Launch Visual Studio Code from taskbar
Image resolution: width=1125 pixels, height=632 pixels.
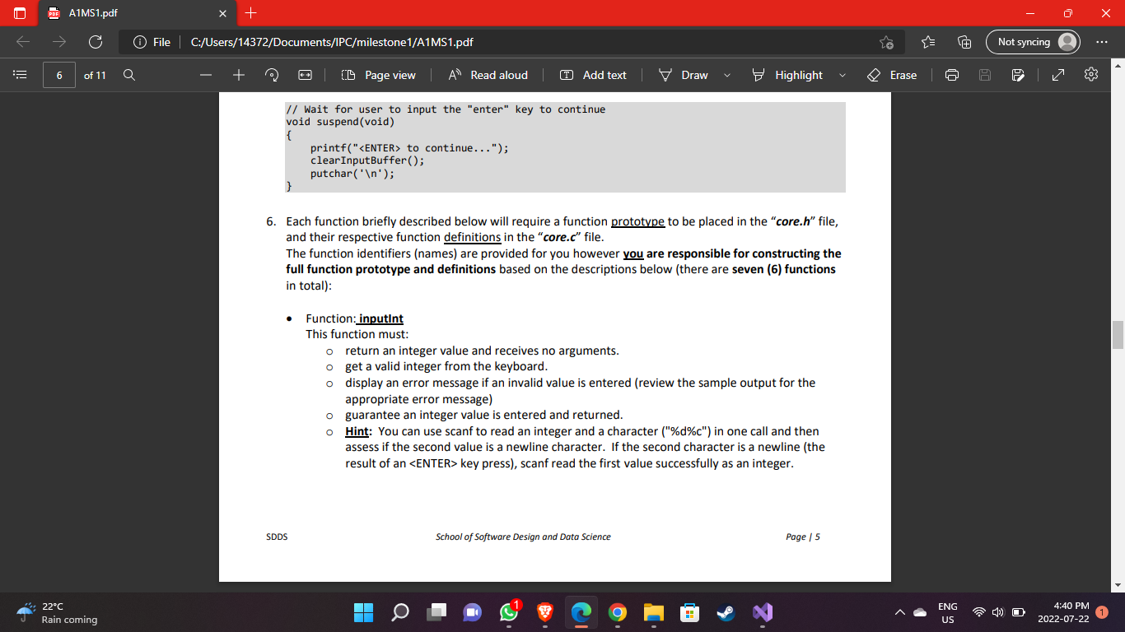(761, 612)
